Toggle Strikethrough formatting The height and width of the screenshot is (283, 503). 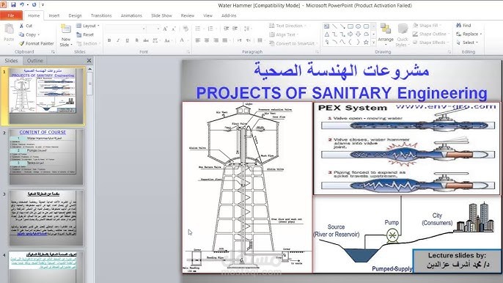coord(146,40)
